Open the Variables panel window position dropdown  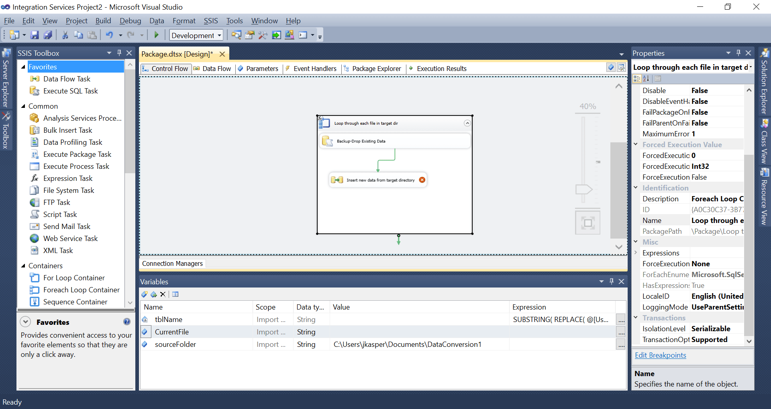pos(602,281)
